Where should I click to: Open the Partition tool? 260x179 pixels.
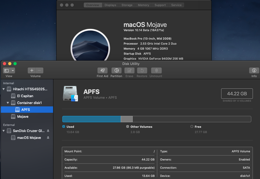116,70
